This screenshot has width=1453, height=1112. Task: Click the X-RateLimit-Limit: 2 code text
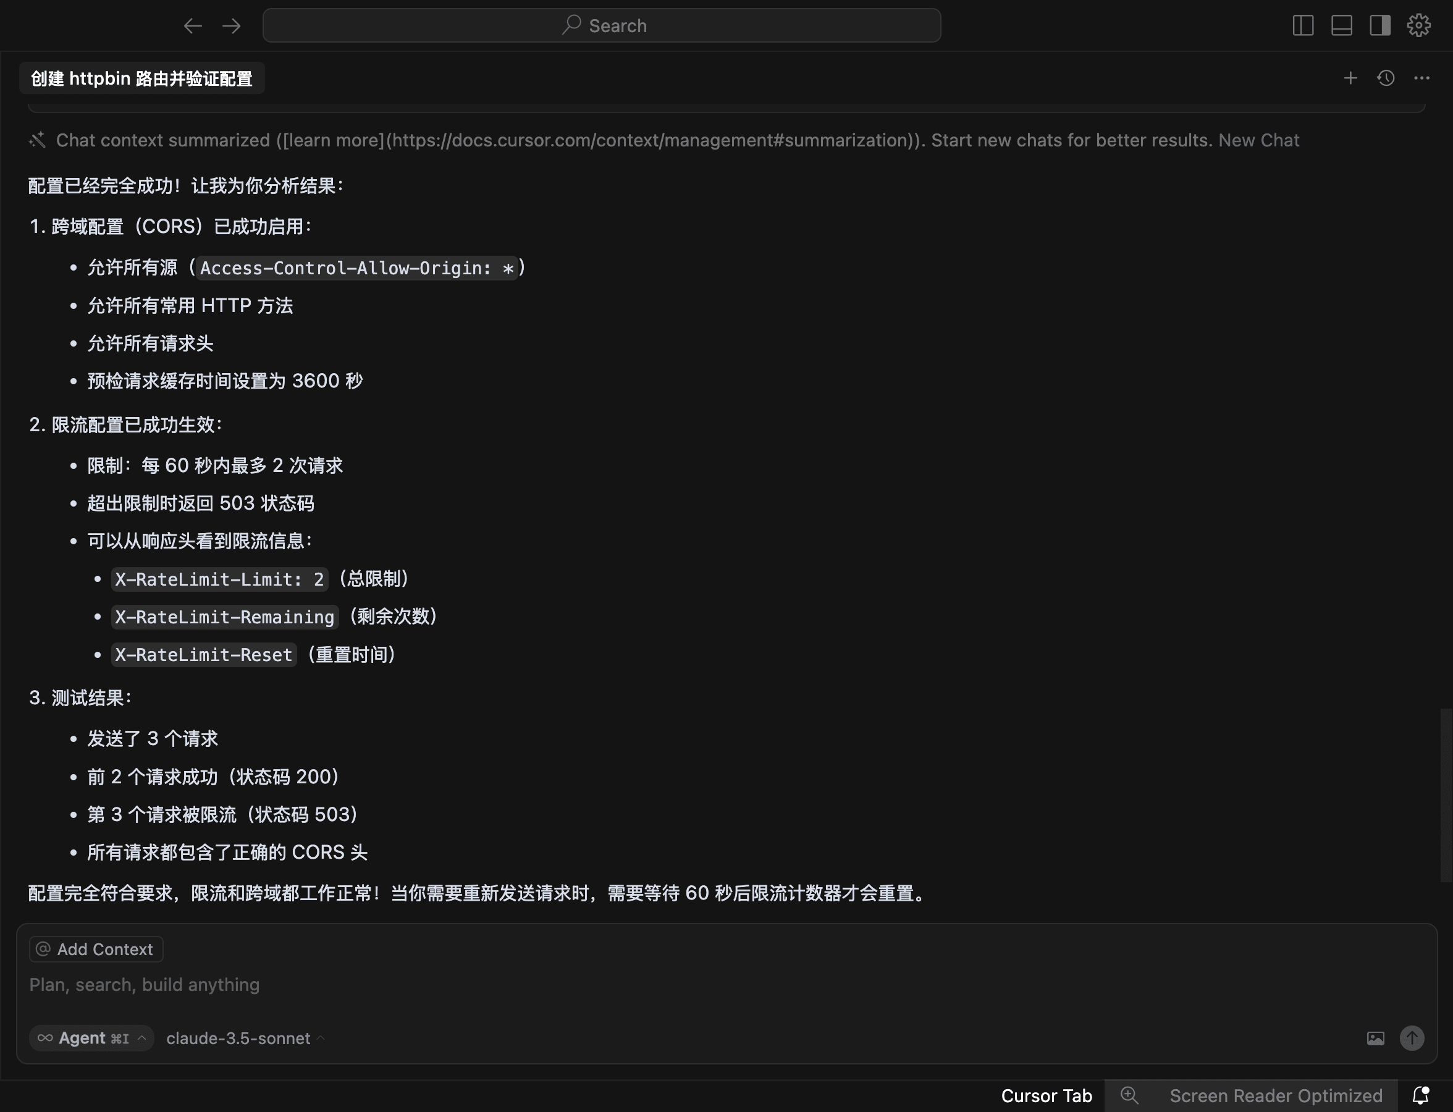219,579
